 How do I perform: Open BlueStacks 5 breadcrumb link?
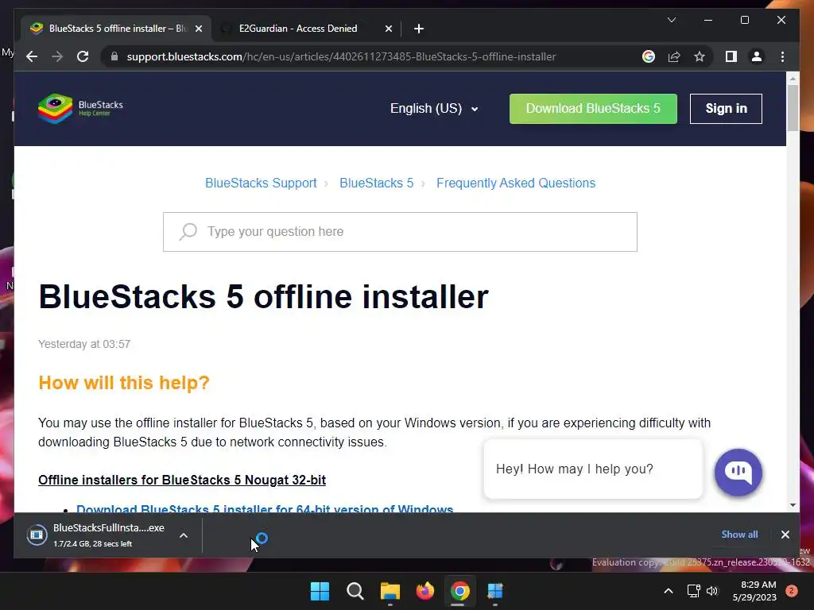point(376,183)
